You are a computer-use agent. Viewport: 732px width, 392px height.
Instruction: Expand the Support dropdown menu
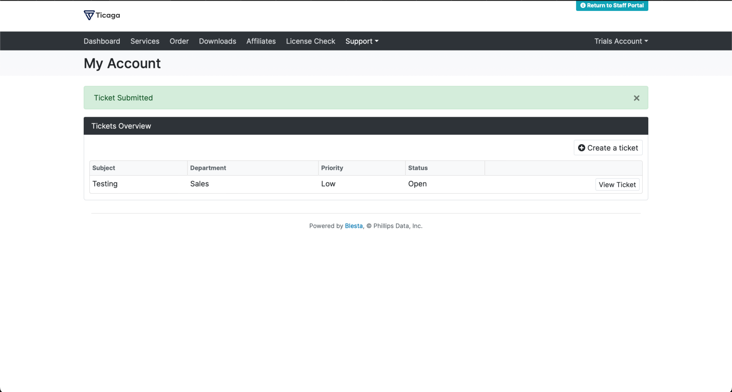362,41
